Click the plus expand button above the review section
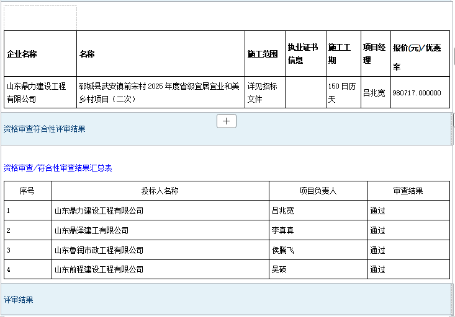The width and height of the screenshot is (455, 317). [x=226, y=121]
